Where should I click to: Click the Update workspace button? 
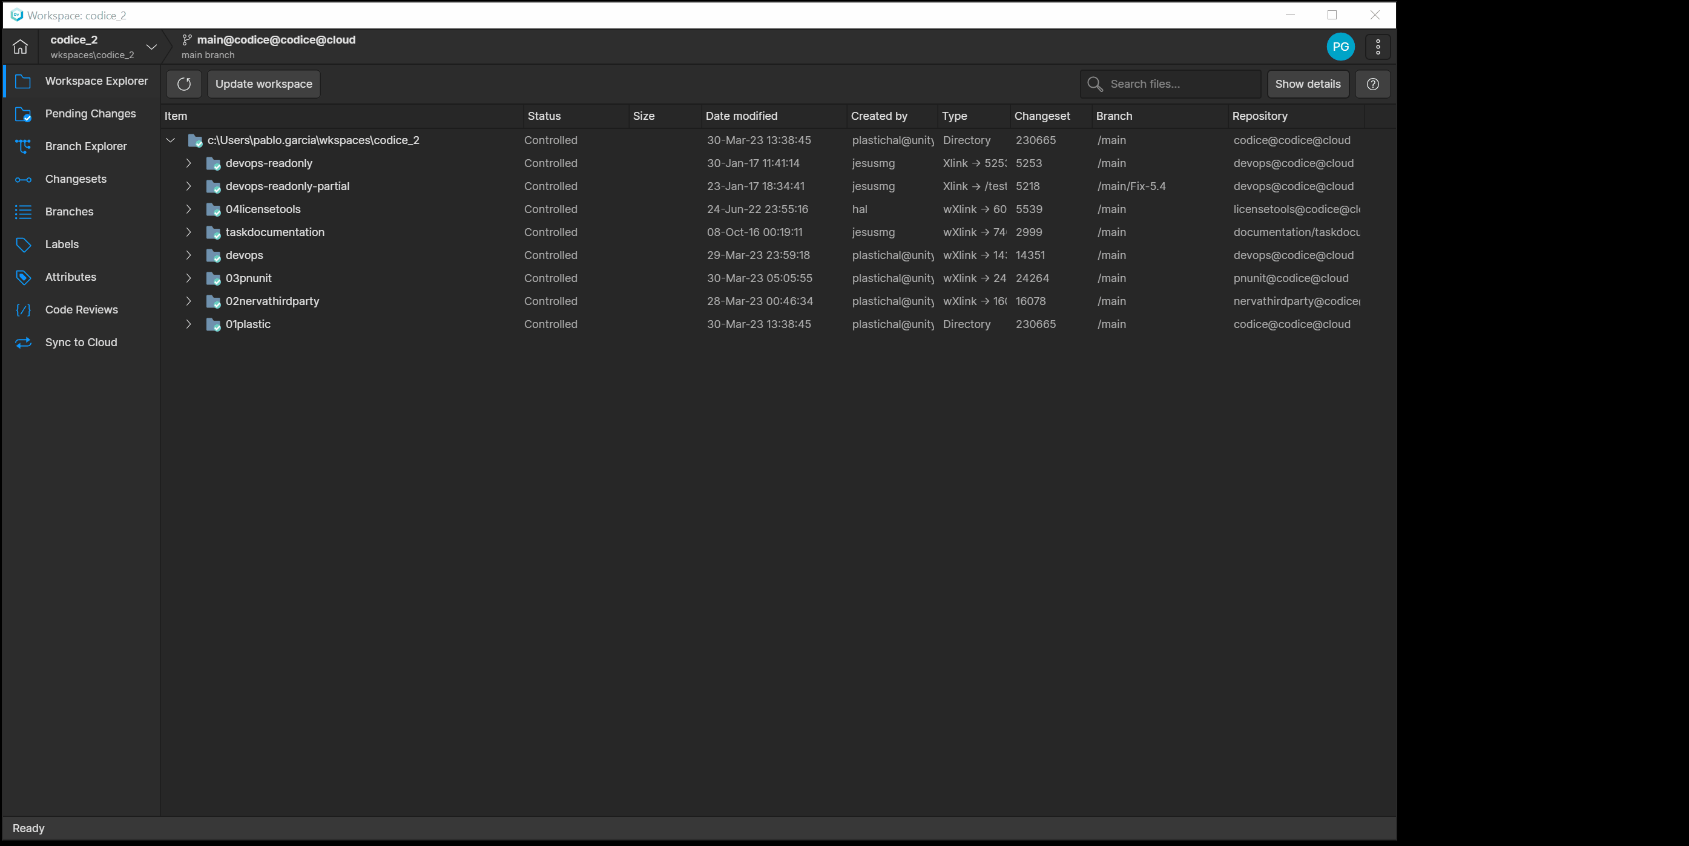tap(263, 84)
